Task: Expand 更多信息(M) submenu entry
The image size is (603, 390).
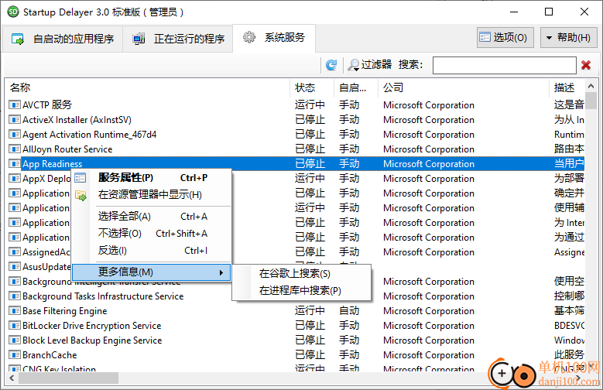Action: pyautogui.click(x=152, y=272)
